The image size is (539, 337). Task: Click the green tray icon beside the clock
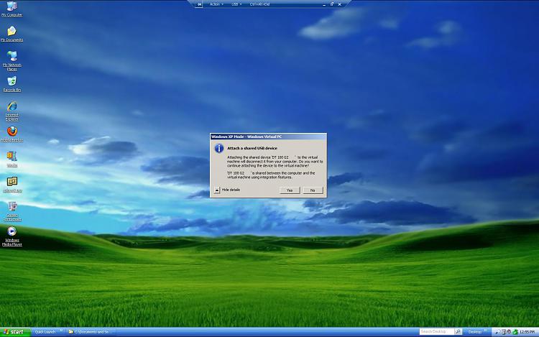pyautogui.click(x=515, y=332)
